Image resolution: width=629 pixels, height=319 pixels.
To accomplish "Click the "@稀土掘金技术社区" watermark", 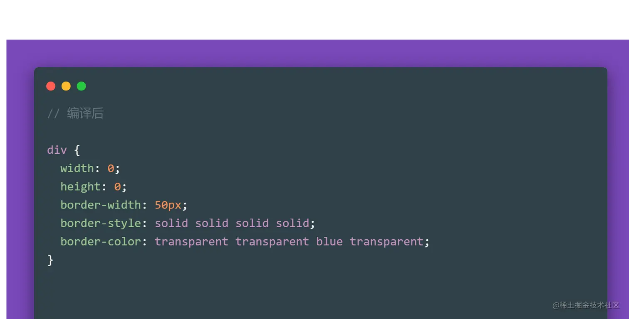I will (x=586, y=305).
